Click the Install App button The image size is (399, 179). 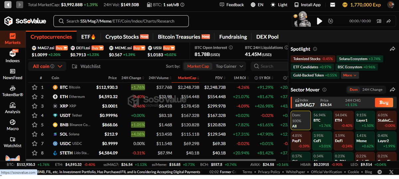[307, 5]
